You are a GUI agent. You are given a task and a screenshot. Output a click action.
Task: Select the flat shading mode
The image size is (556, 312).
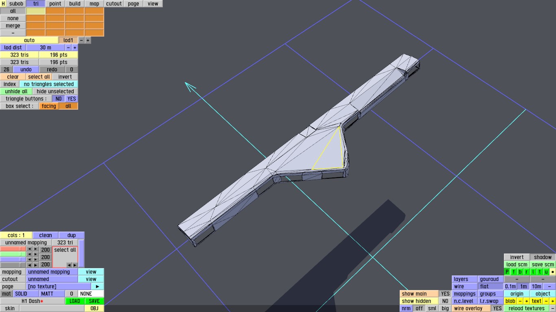[491, 286]
